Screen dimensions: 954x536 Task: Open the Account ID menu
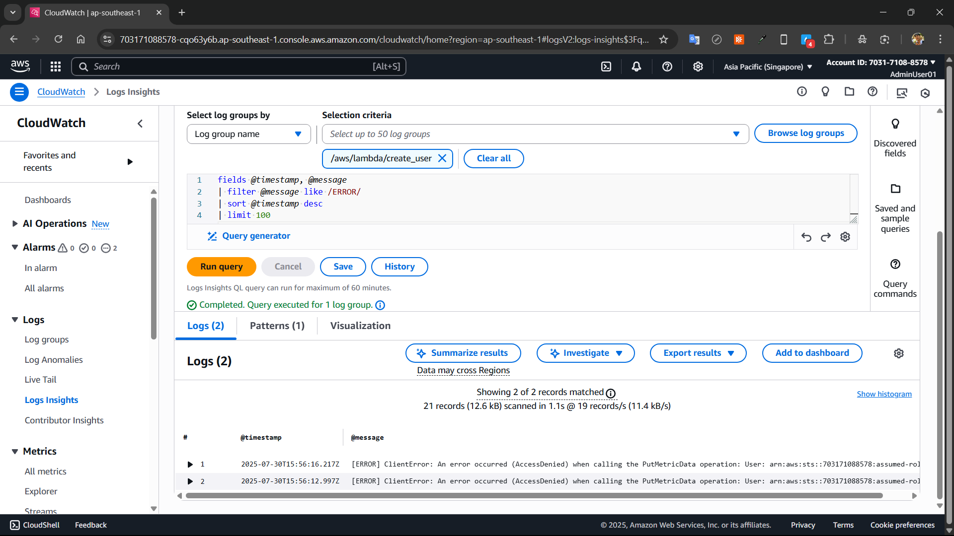[881, 63]
